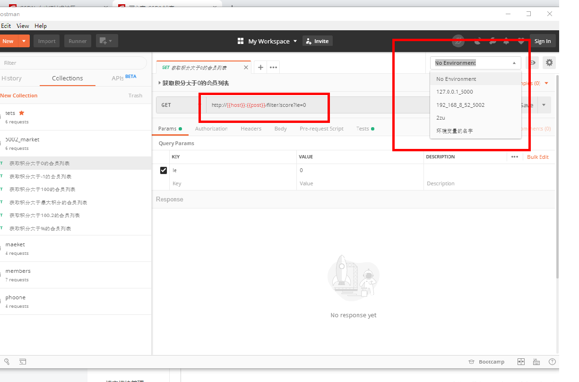
Task: Switch to the APIs tab
Action: (124, 78)
